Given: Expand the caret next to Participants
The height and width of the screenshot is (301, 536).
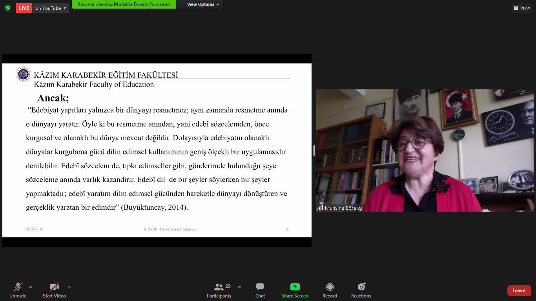Looking at the screenshot, I should [x=240, y=287].
